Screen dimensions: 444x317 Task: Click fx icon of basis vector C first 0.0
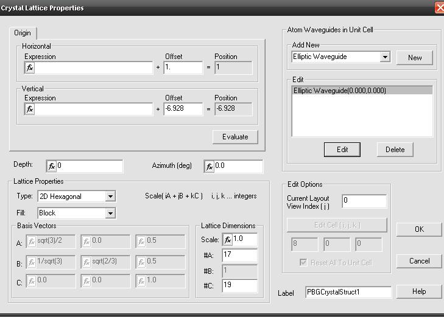pyautogui.click(x=32, y=281)
